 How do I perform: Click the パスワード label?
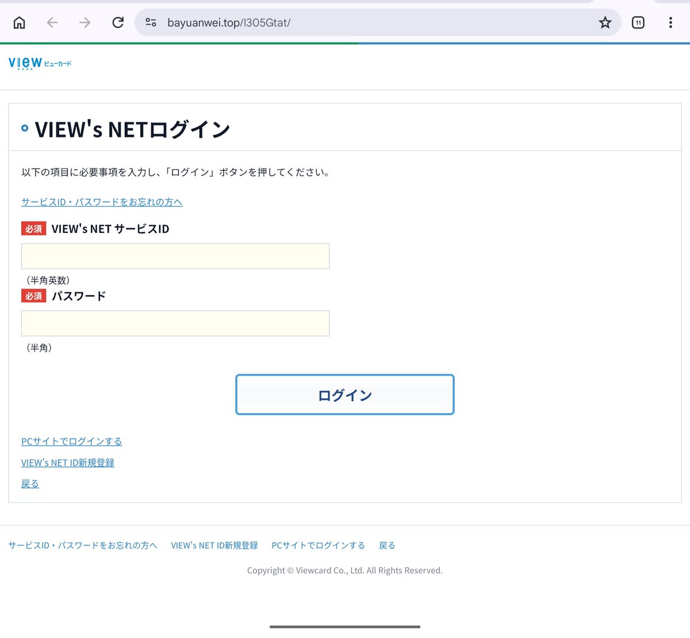(x=79, y=296)
